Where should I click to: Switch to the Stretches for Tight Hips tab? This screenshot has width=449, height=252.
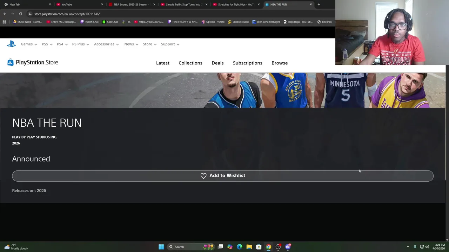(236, 5)
